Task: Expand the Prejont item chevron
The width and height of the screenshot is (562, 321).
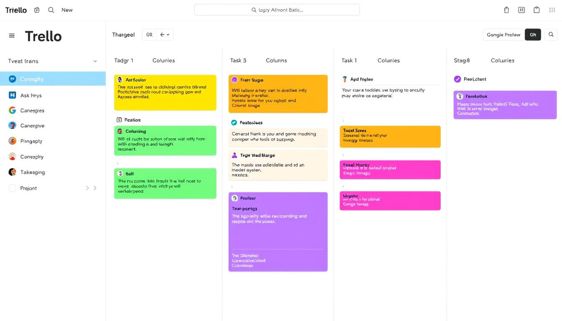Action: pos(95,188)
